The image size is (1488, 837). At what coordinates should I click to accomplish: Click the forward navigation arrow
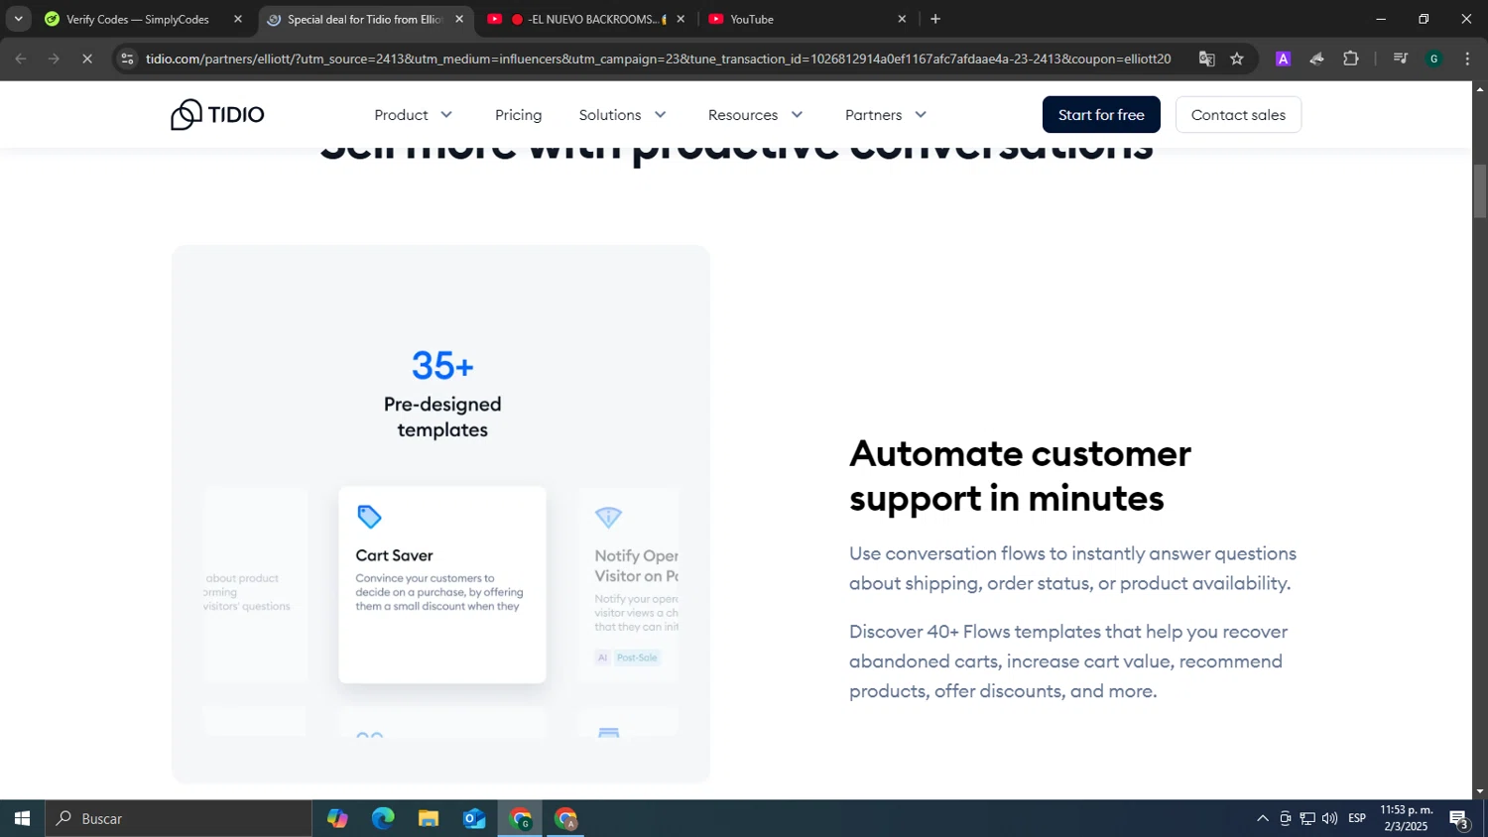click(x=54, y=60)
